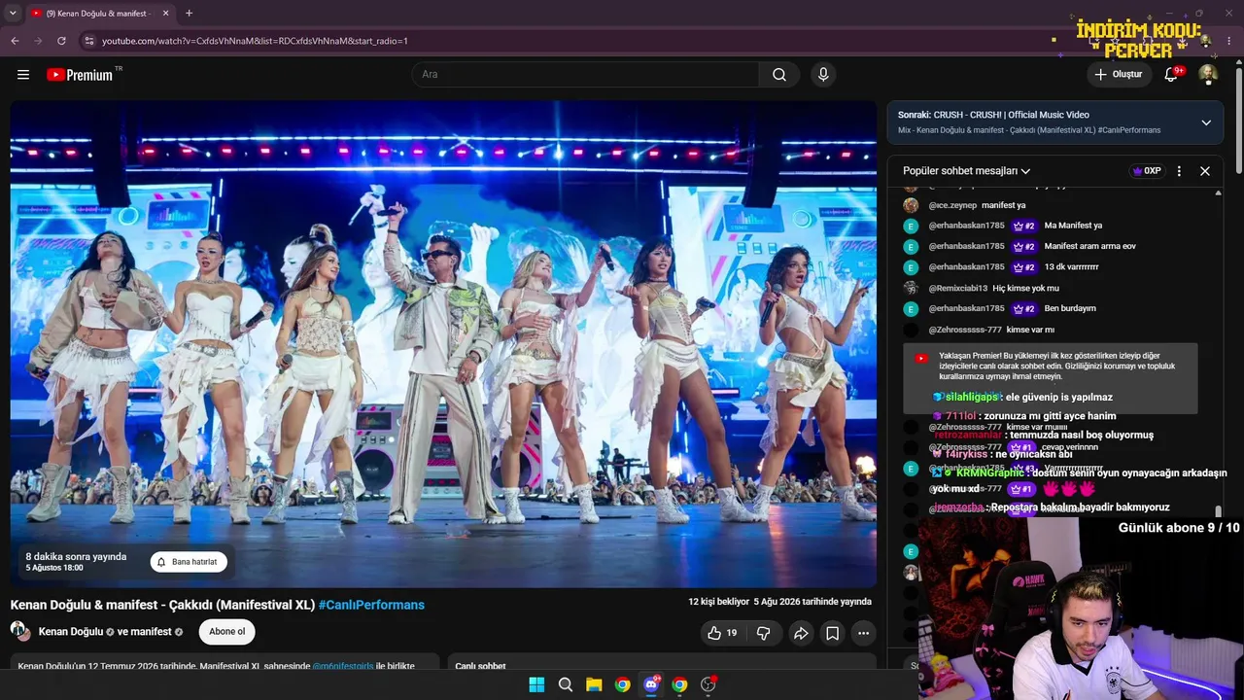Click the video title text
The height and width of the screenshot is (700, 1244).
tap(162, 605)
